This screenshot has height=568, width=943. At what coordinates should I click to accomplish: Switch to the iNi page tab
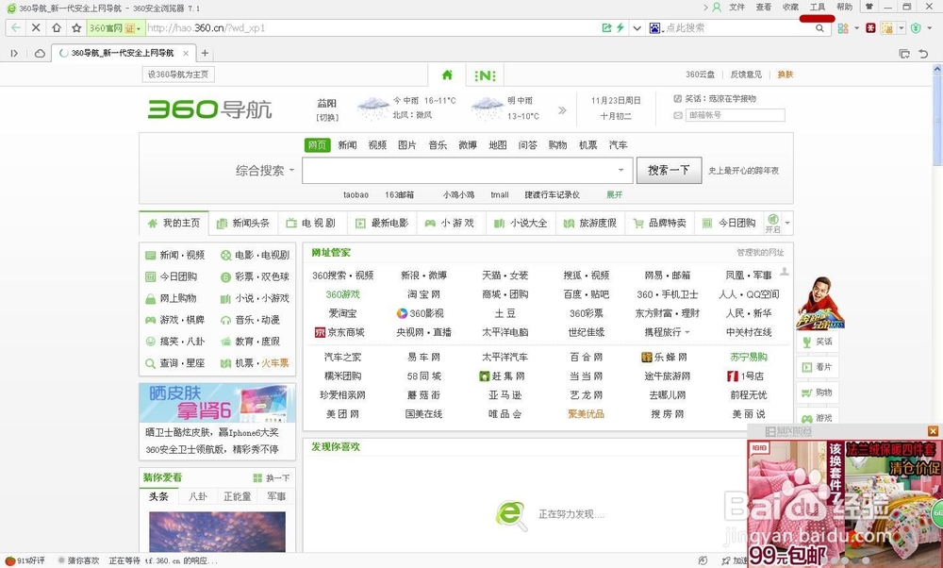[x=485, y=75]
